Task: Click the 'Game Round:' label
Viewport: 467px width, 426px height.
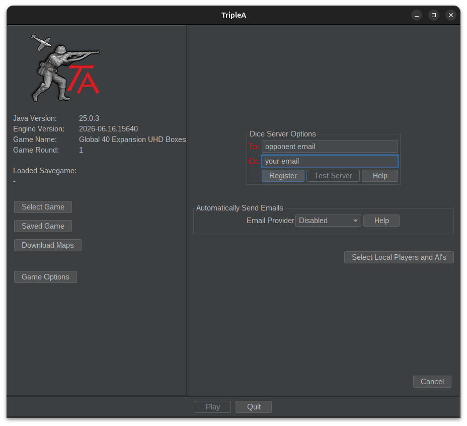Action: [x=36, y=150]
